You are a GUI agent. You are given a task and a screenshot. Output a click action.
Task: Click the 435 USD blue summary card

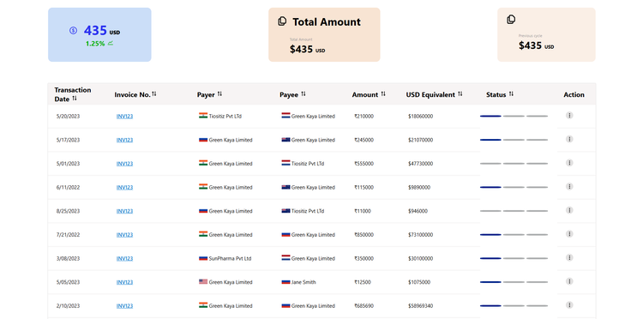click(x=99, y=34)
